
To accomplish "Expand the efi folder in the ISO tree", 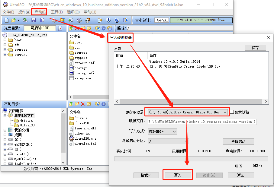I will tap(5, 45).
